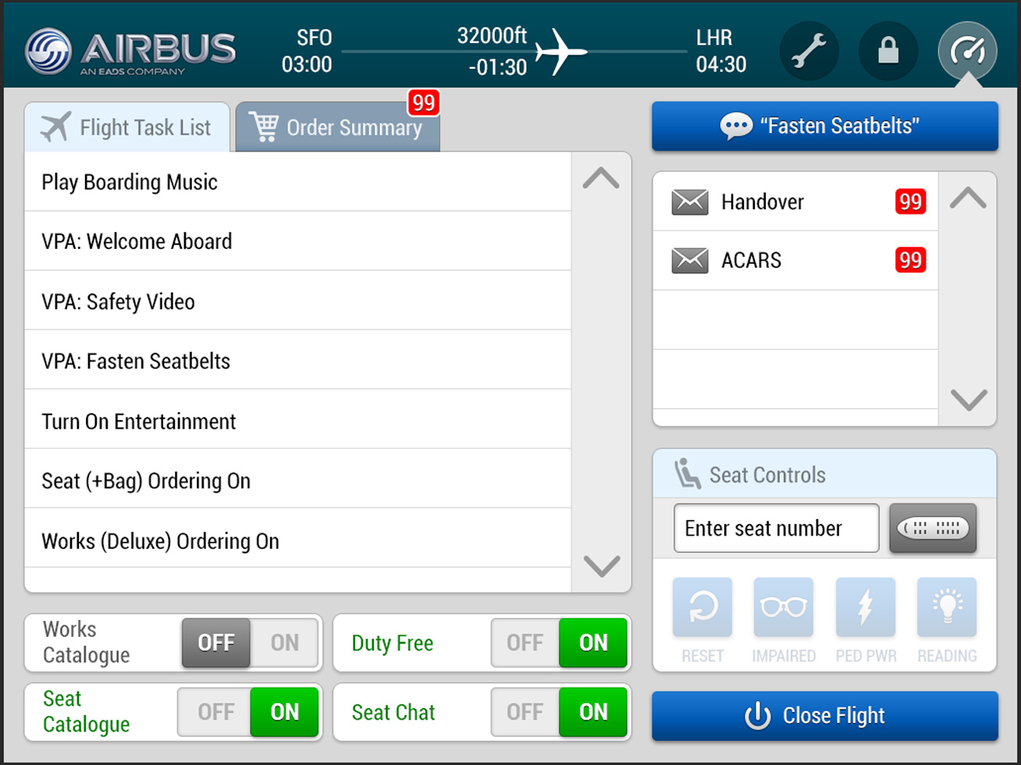
Task: Turn Duty Free toggle OFF
Action: point(525,642)
